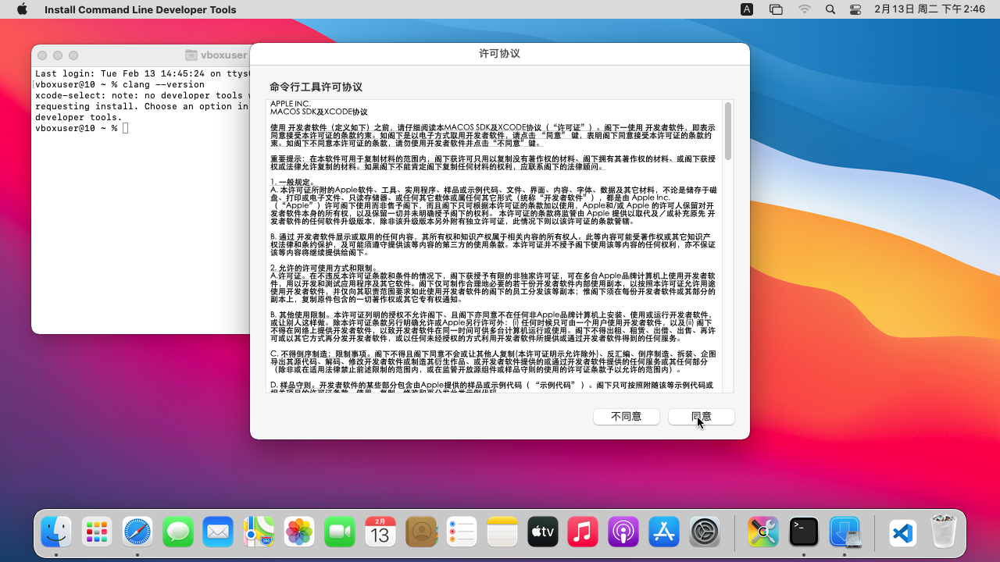Viewport: 1000px width, 562px height.
Task: Click the '1. 一般规定。' section heading
Action: coord(293,182)
